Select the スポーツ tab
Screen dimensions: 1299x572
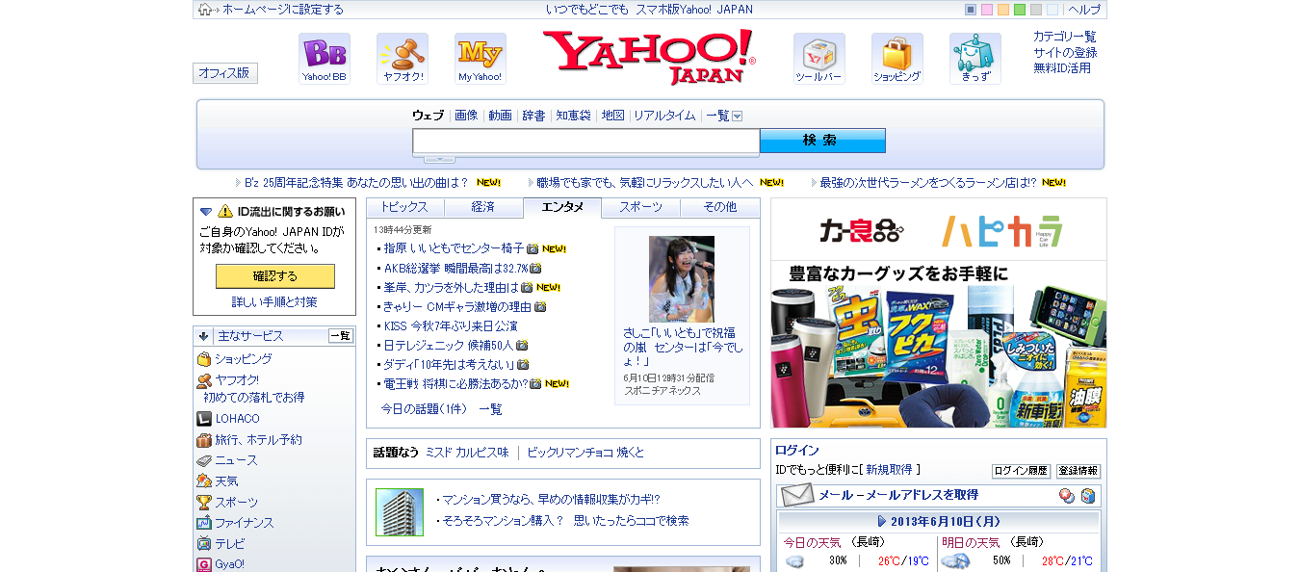(x=641, y=207)
